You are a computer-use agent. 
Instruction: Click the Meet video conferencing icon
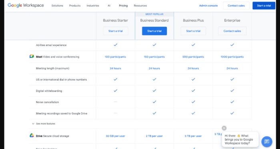[x=32, y=56]
